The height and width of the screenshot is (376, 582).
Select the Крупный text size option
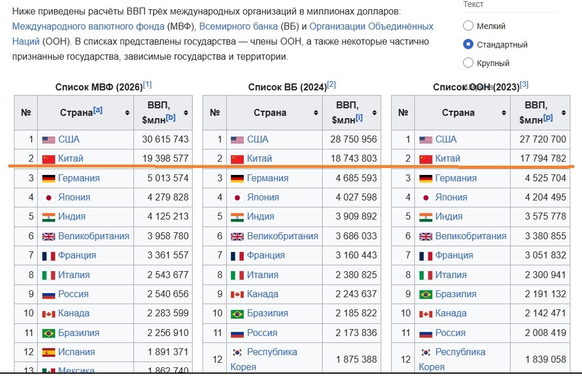click(x=468, y=63)
